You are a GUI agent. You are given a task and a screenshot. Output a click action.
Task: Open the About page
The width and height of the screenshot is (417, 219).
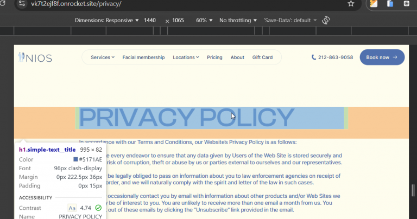coord(237,57)
